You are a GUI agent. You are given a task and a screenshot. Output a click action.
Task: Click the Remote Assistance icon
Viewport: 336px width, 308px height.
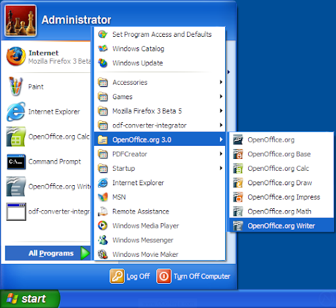(103, 211)
